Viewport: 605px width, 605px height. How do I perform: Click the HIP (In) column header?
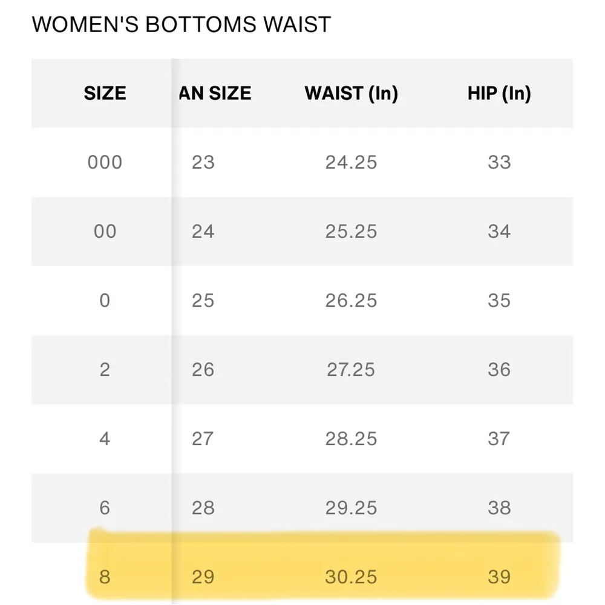pos(499,93)
